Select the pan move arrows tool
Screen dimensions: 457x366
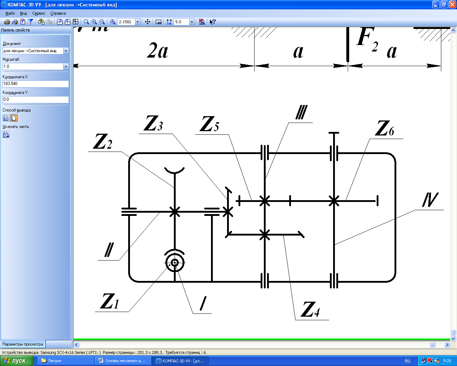pyautogui.click(x=147, y=22)
